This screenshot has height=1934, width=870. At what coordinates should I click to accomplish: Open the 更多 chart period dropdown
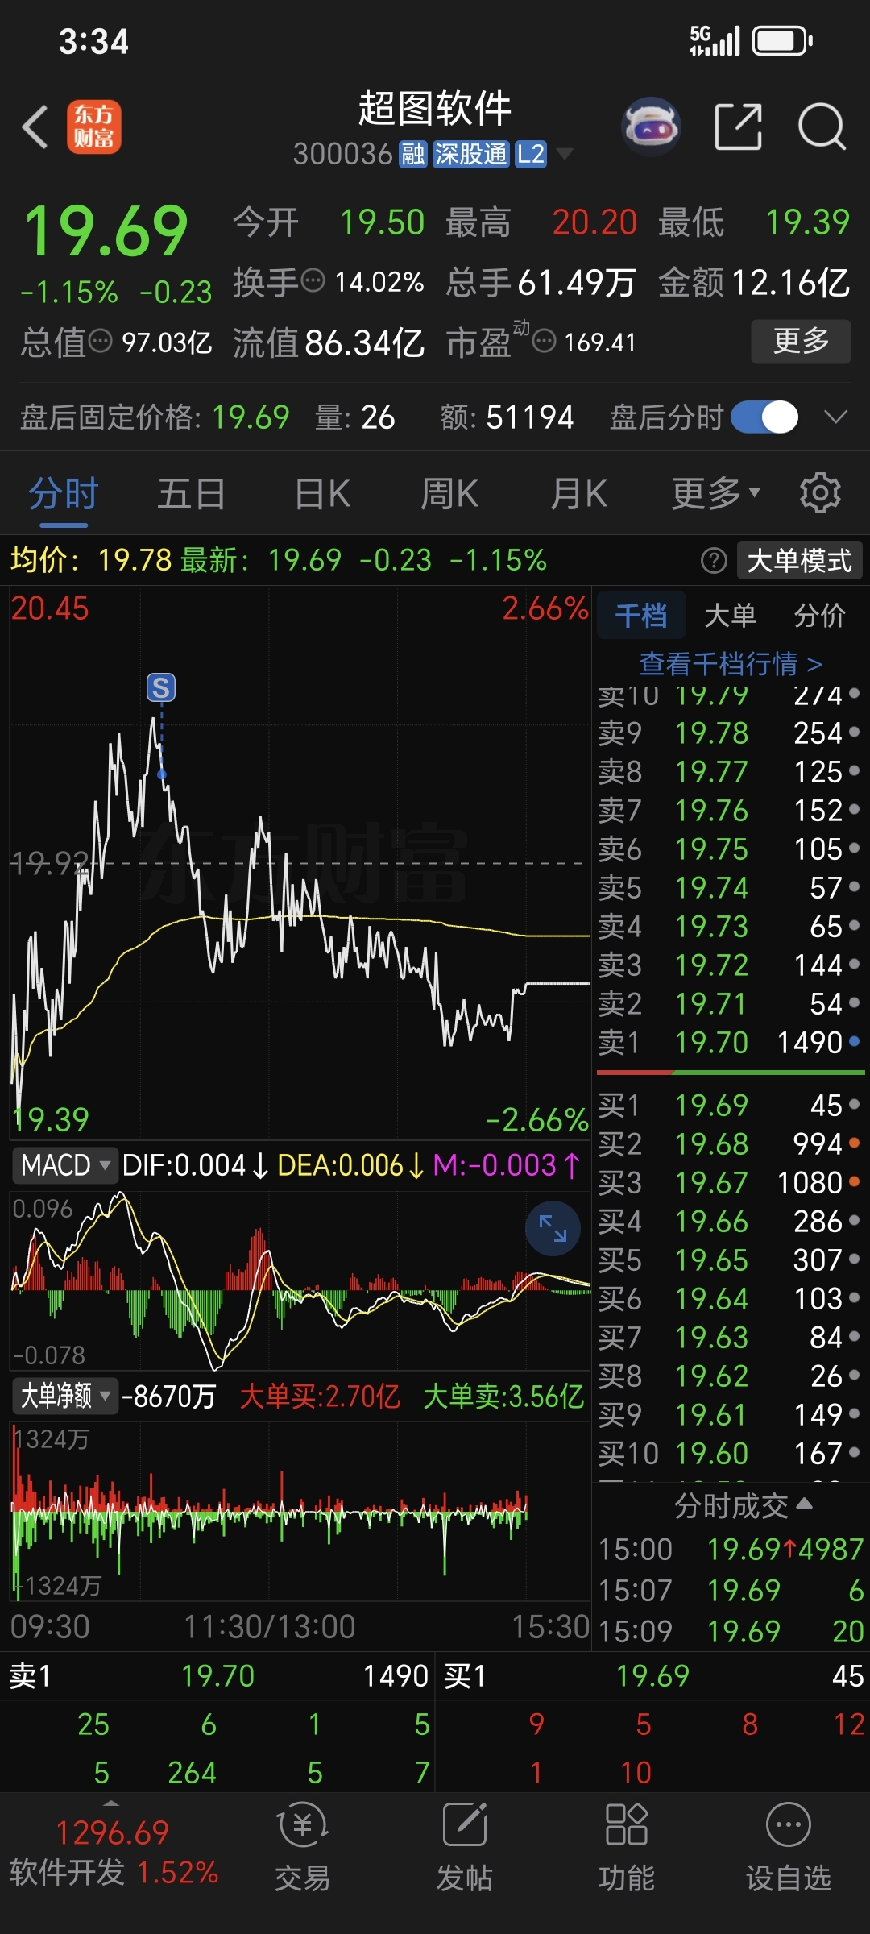coord(715,493)
